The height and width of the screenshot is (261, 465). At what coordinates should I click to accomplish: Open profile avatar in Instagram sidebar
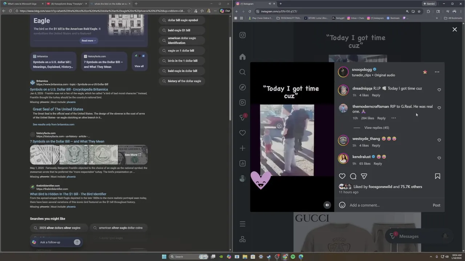(x=242, y=178)
